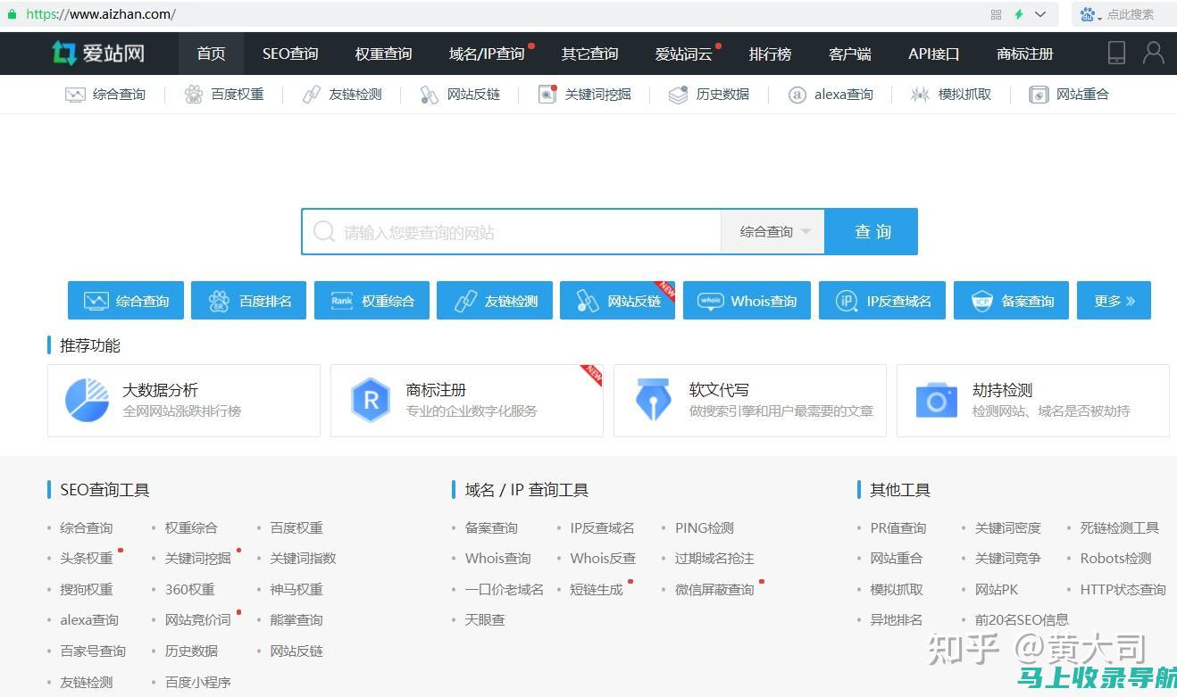The width and height of the screenshot is (1177, 697).
Task: Click the 历史数据 stack icon in the sub-navigation
Action: (x=679, y=95)
